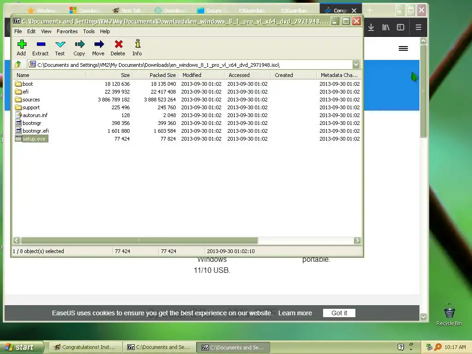The image size is (472, 354).
Task: Click the '1 / 8 object(s) selected' status
Action: tap(38, 251)
